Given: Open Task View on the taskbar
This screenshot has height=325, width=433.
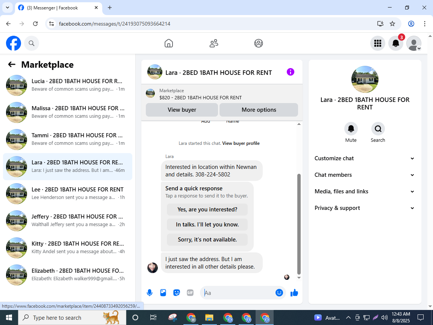Looking at the screenshot, I should coord(153,317).
